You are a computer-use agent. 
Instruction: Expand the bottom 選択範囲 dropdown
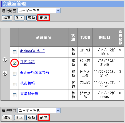click(x=39, y=111)
